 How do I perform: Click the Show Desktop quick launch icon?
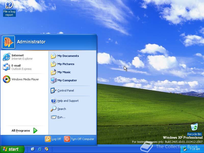pos(33,149)
